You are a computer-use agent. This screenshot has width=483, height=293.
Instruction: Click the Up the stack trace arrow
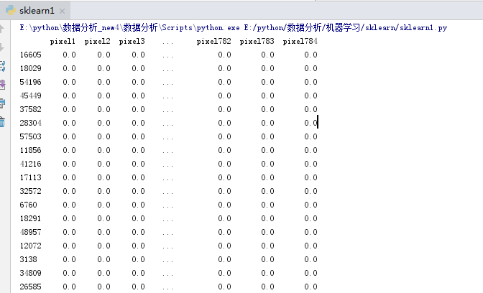pyautogui.click(x=2, y=29)
